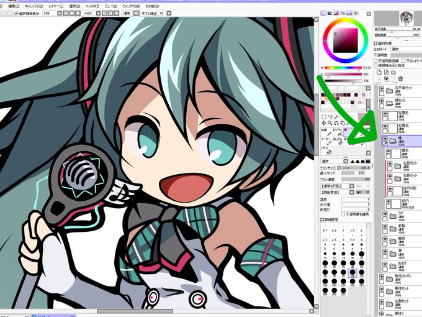422x317 pixels.
Task: Pick a color in the saturation square
Action: coord(346,40)
